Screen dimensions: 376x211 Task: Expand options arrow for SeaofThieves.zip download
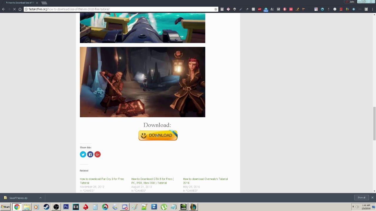pos(41,198)
